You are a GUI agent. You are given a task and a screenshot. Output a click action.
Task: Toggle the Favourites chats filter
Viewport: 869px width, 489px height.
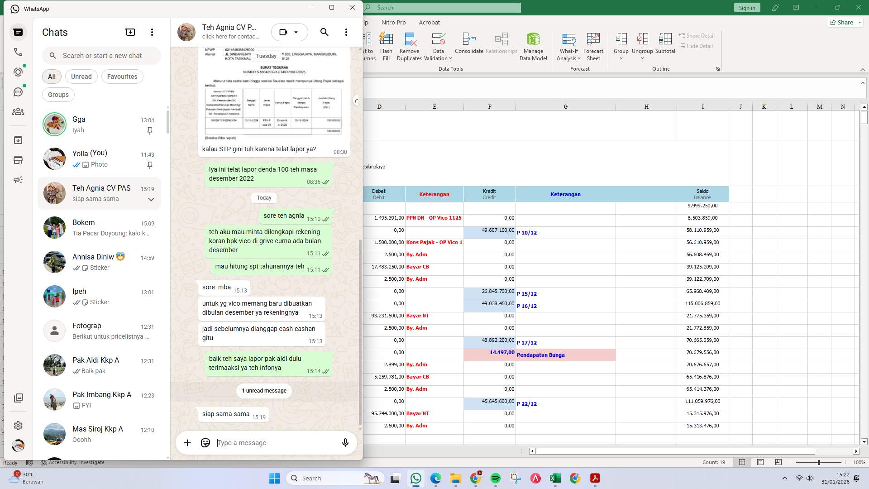pos(122,77)
